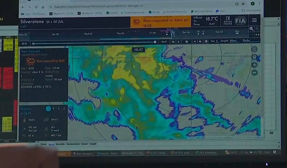
Task: Reload the browser page
Action: 36,7
